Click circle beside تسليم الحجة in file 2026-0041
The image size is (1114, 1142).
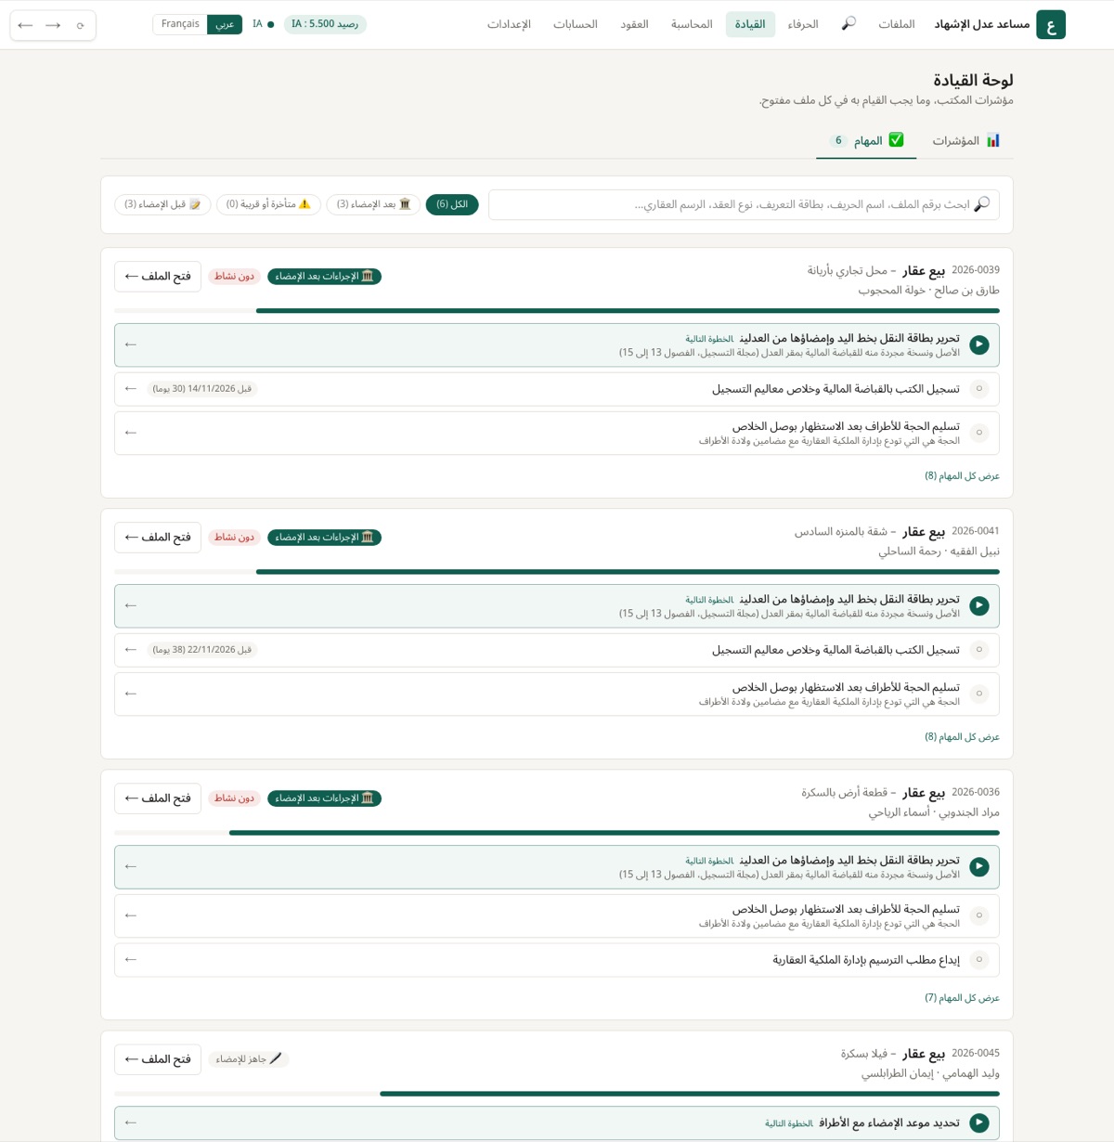coord(978,694)
